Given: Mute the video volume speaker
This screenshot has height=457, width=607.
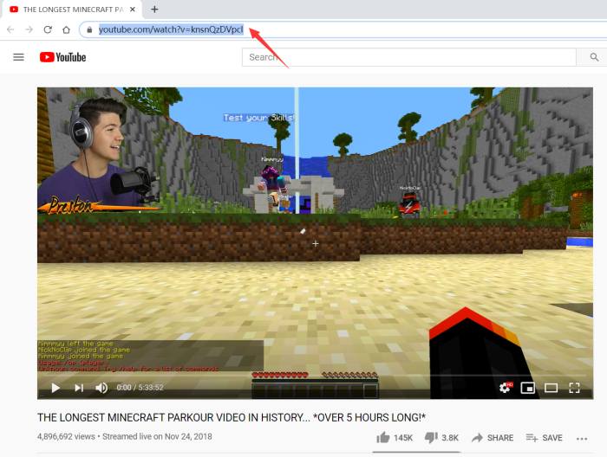Looking at the screenshot, I should (x=101, y=388).
